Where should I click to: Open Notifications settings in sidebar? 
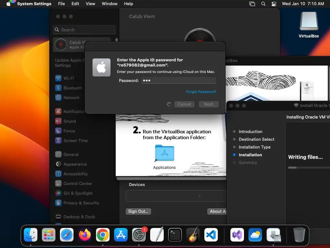point(70,111)
